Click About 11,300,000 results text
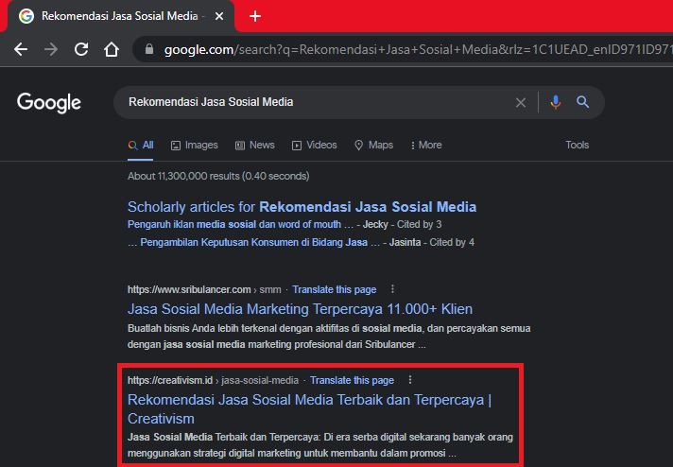This screenshot has width=673, height=467. tap(218, 176)
